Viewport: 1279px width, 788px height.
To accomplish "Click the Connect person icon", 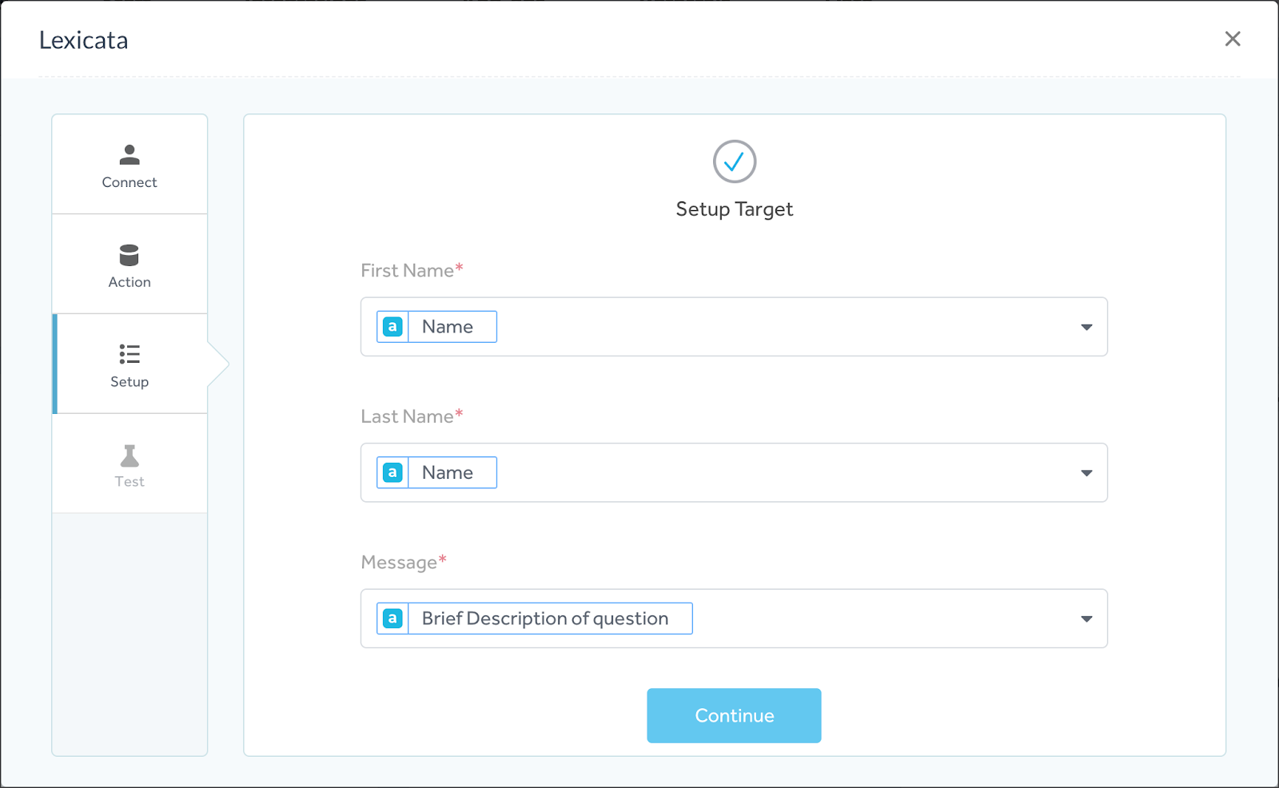I will 129,154.
